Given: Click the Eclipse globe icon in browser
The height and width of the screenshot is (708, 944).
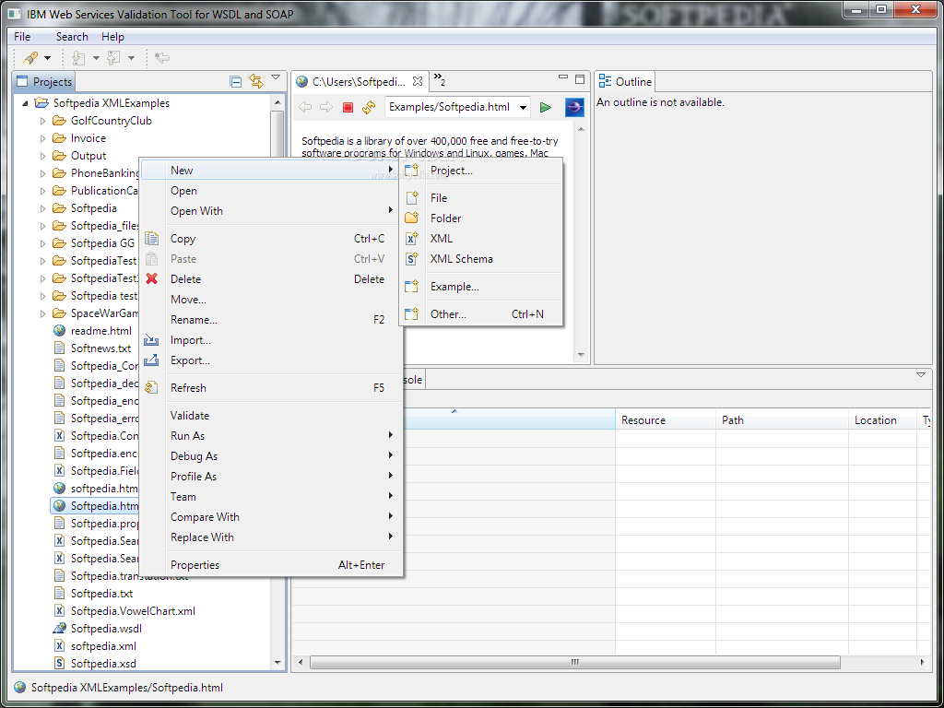Looking at the screenshot, I should tap(574, 107).
